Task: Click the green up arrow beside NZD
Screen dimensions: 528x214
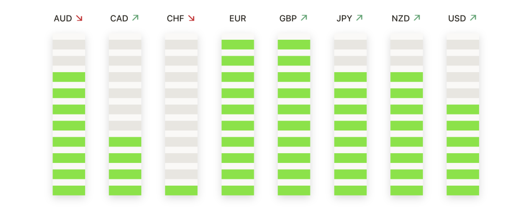Action: click(417, 18)
